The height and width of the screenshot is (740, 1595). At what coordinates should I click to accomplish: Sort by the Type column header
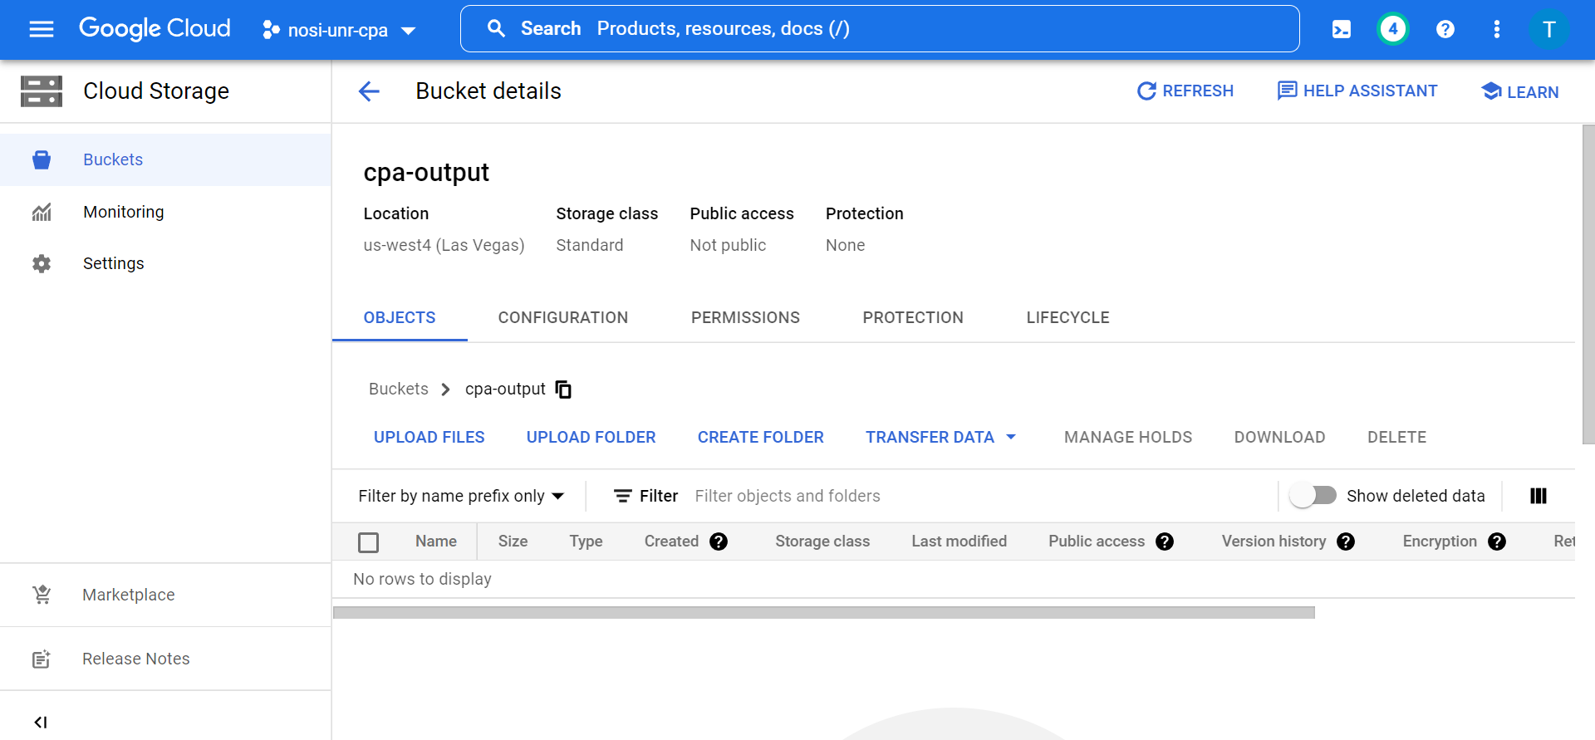[586, 542]
